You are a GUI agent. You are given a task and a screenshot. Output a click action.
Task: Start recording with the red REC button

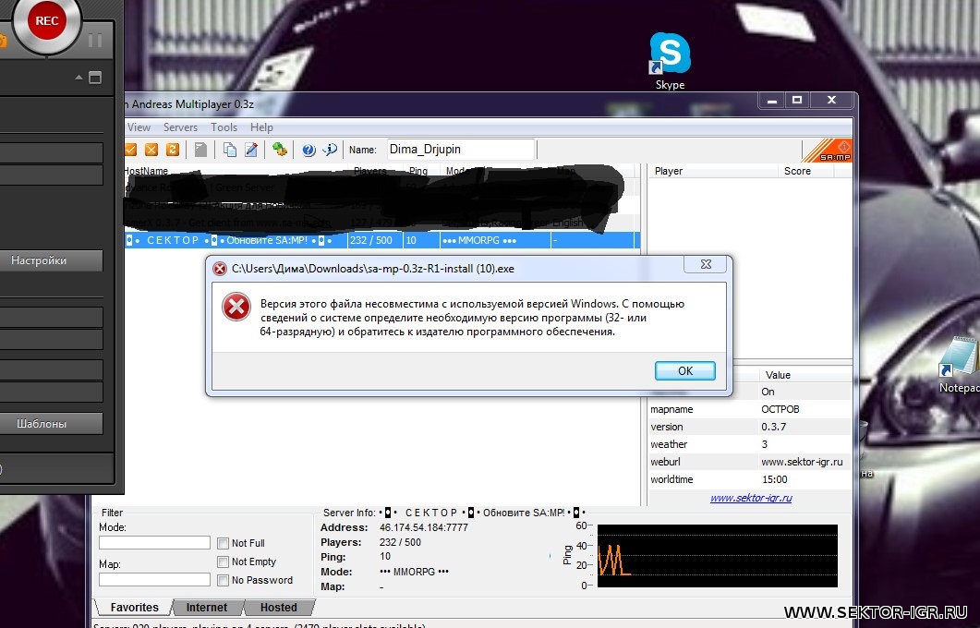point(47,21)
